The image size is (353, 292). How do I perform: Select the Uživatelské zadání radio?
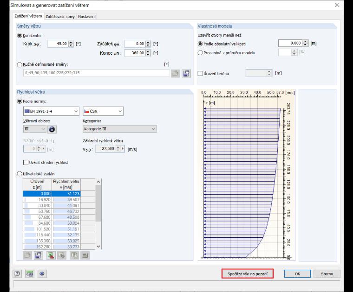[20, 174]
